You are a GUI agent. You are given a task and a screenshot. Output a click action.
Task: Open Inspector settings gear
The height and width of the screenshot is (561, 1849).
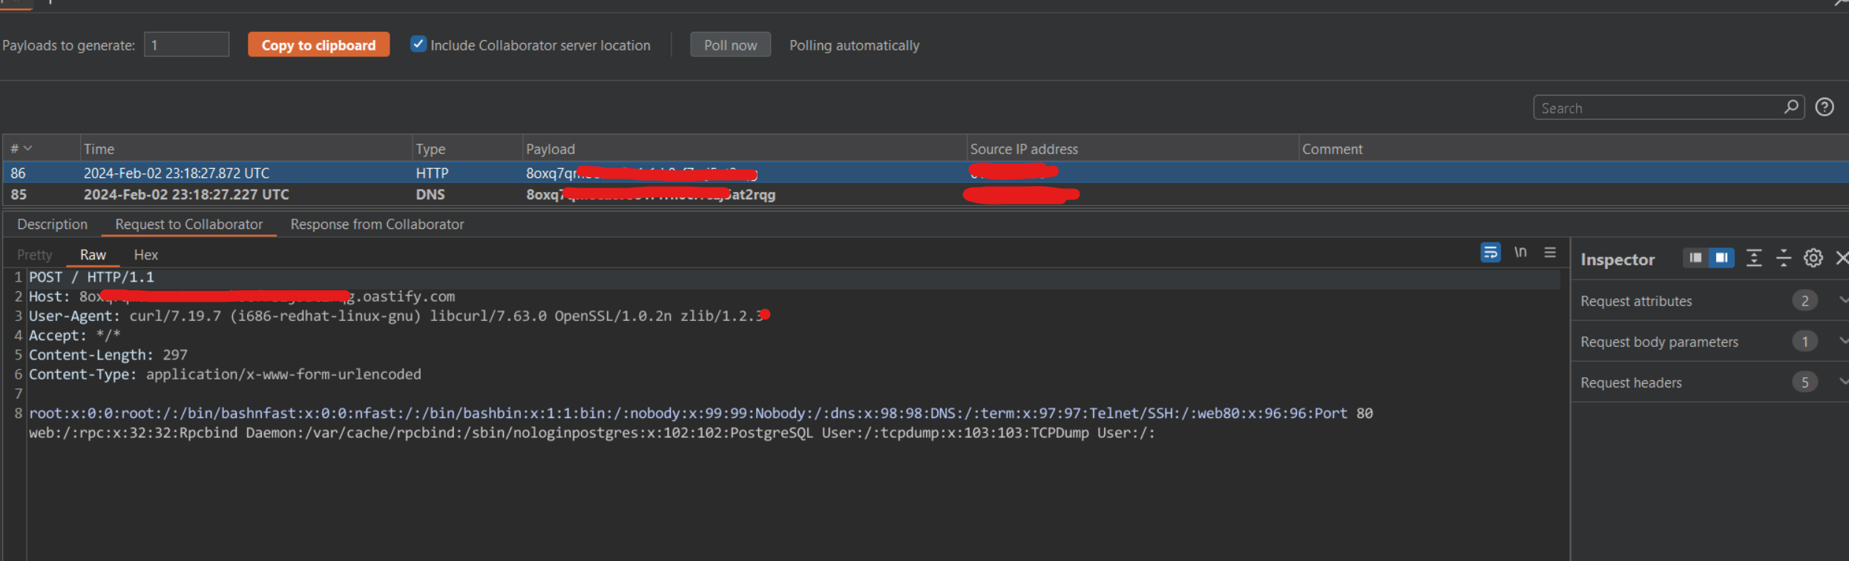1813,258
